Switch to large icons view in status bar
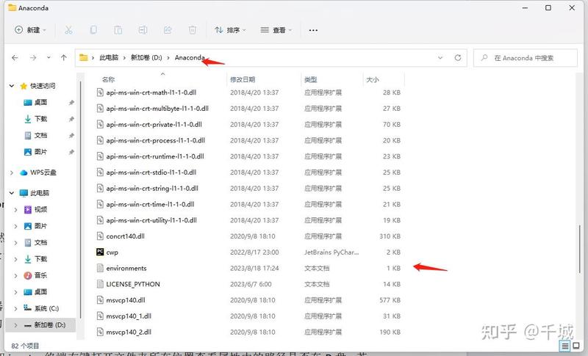This screenshot has width=588, height=356. pyautogui.click(x=576, y=346)
